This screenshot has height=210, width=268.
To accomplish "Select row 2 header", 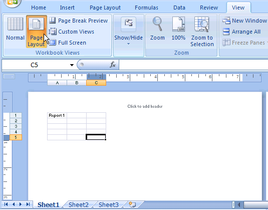I will 16,121.
